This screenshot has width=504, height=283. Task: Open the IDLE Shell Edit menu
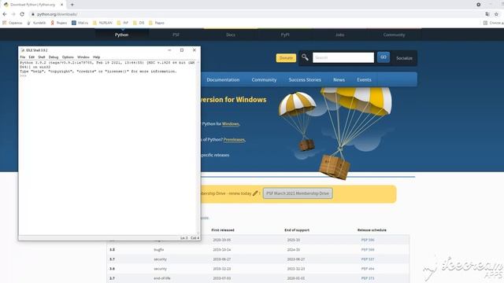31,57
